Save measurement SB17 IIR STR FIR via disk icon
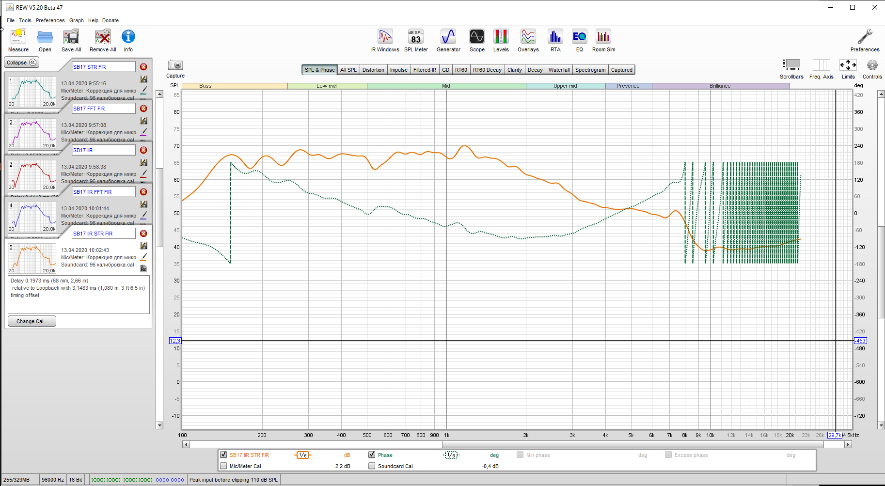 pos(143,246)
